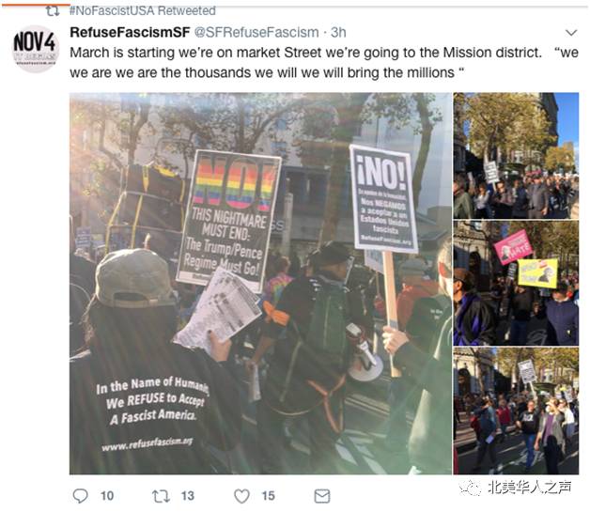Open direct message envelope icon

coord(322,496)
